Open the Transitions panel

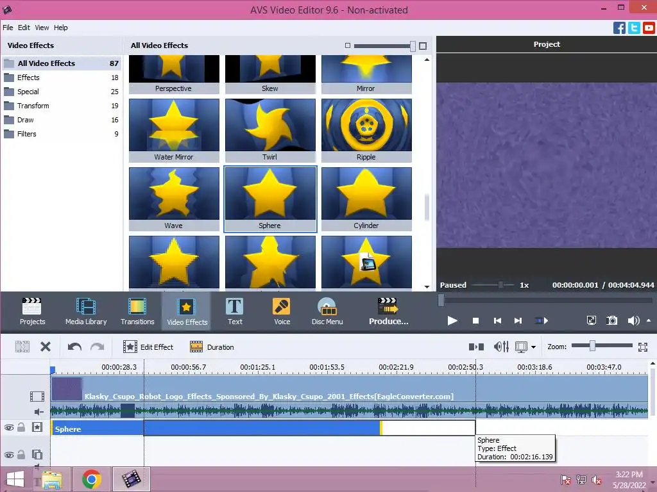point(137,311)
